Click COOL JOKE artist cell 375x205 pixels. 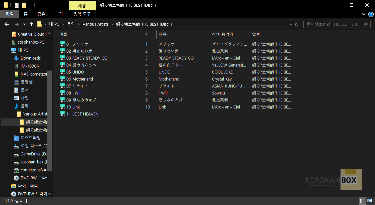(x=222, y=72)
